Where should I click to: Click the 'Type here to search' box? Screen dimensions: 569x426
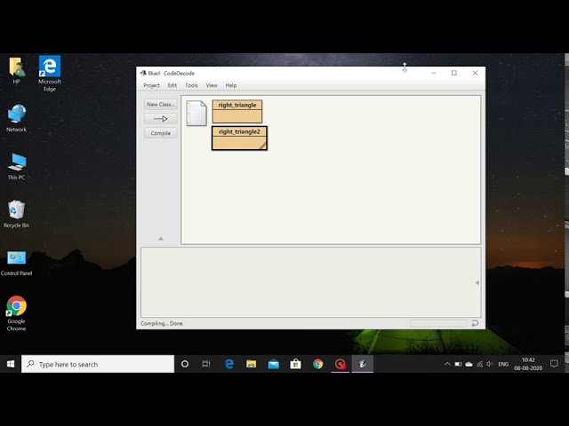click(98, 364)
